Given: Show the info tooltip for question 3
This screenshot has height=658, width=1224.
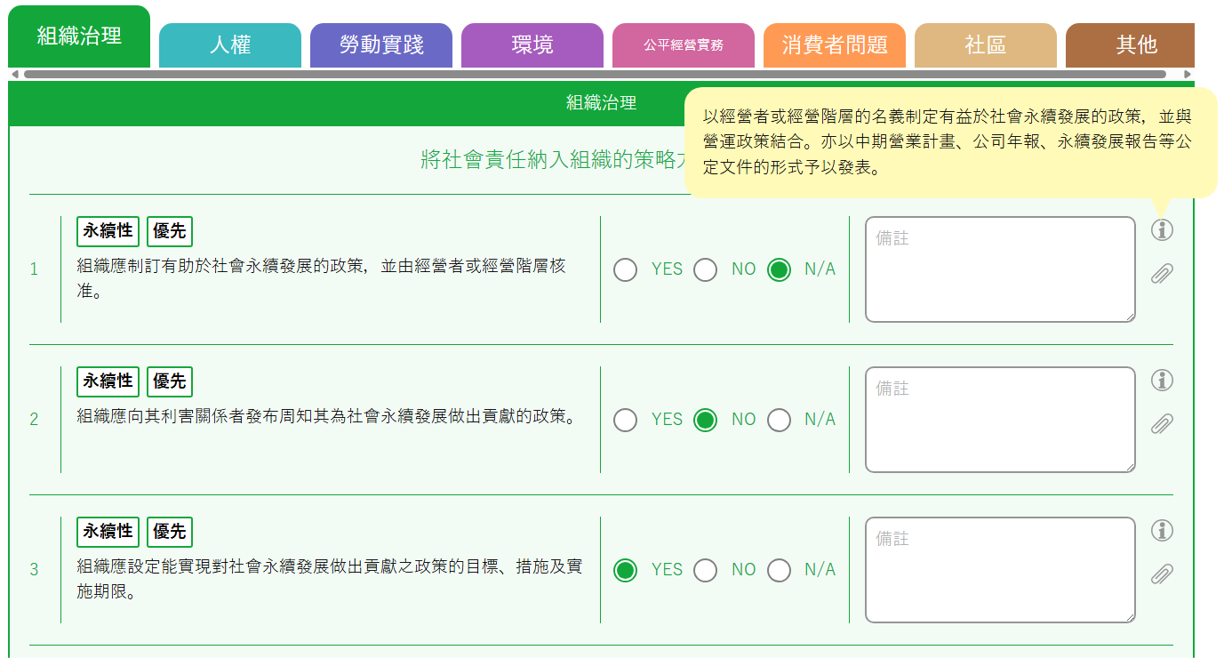Looking at the screenshot, I should [x=1162, y=530].
